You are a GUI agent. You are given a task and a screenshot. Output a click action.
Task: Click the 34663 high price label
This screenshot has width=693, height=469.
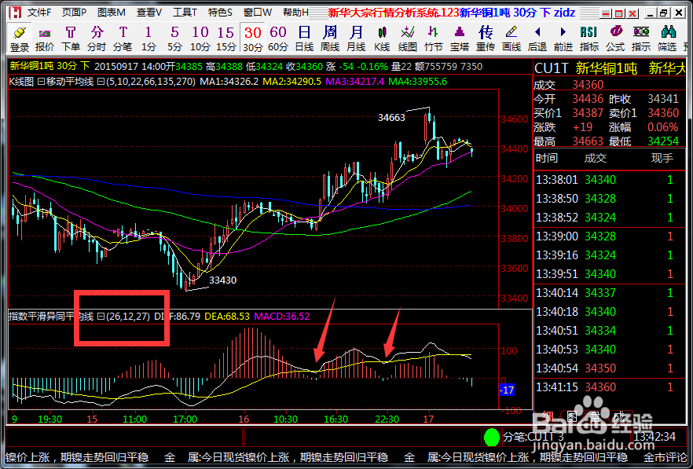click(391, 118)
